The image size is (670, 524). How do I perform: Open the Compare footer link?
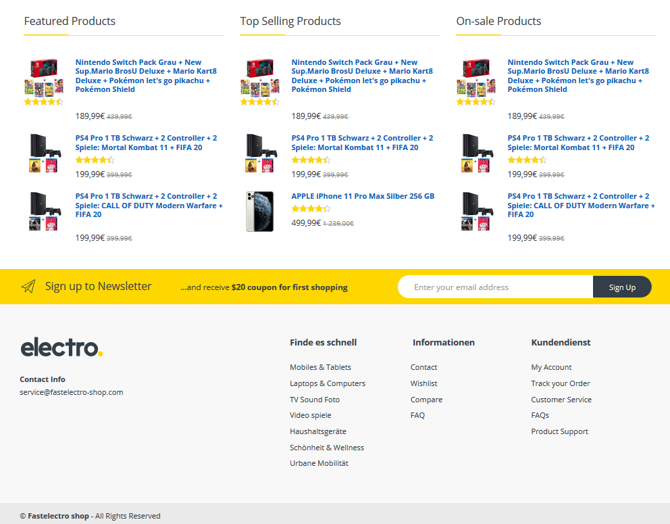pos(426,400)
